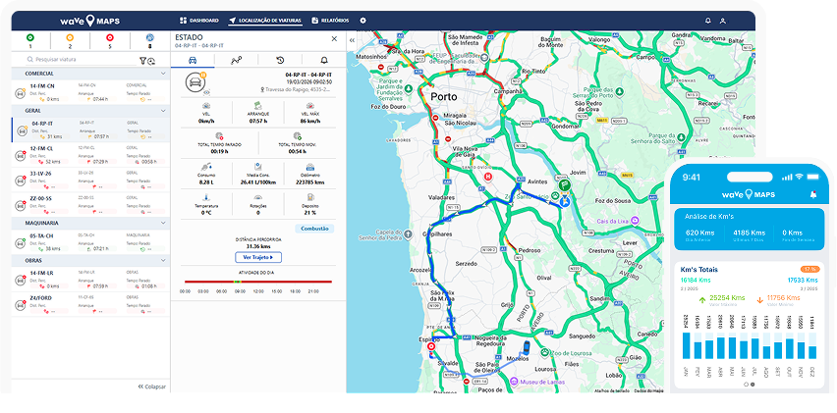Select the history tab icon in Estado panel
The image size is (837, 413).
[x=280, y=60]
